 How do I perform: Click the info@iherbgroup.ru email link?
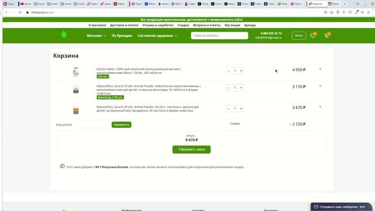tap(268, 38)
